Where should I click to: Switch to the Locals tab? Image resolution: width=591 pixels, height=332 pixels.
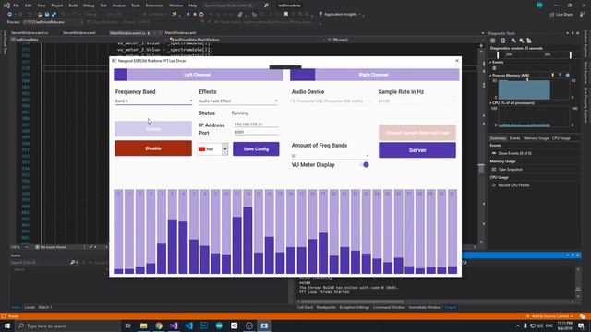(30, 307)
